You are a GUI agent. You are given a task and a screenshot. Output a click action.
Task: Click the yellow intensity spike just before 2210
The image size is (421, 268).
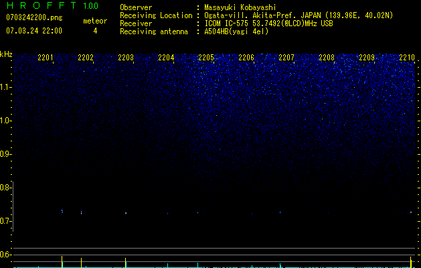pos(411,262)
